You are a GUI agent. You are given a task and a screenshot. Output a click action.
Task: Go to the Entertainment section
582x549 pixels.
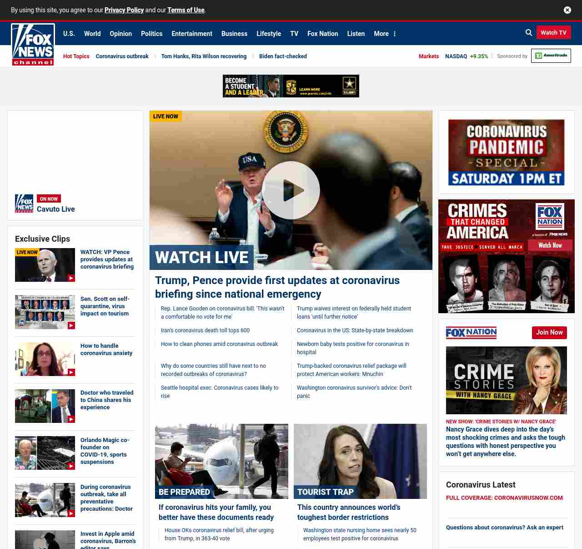(x=191, y=34)
